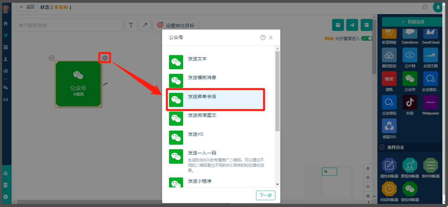Select the 时间判断器 condition
This screenshot has width=448, height=207.
[389, 192]
